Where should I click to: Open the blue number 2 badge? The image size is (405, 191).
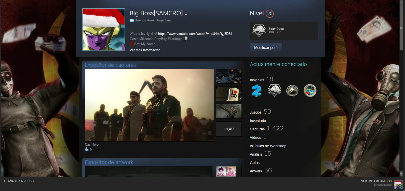tap(256, 91)
